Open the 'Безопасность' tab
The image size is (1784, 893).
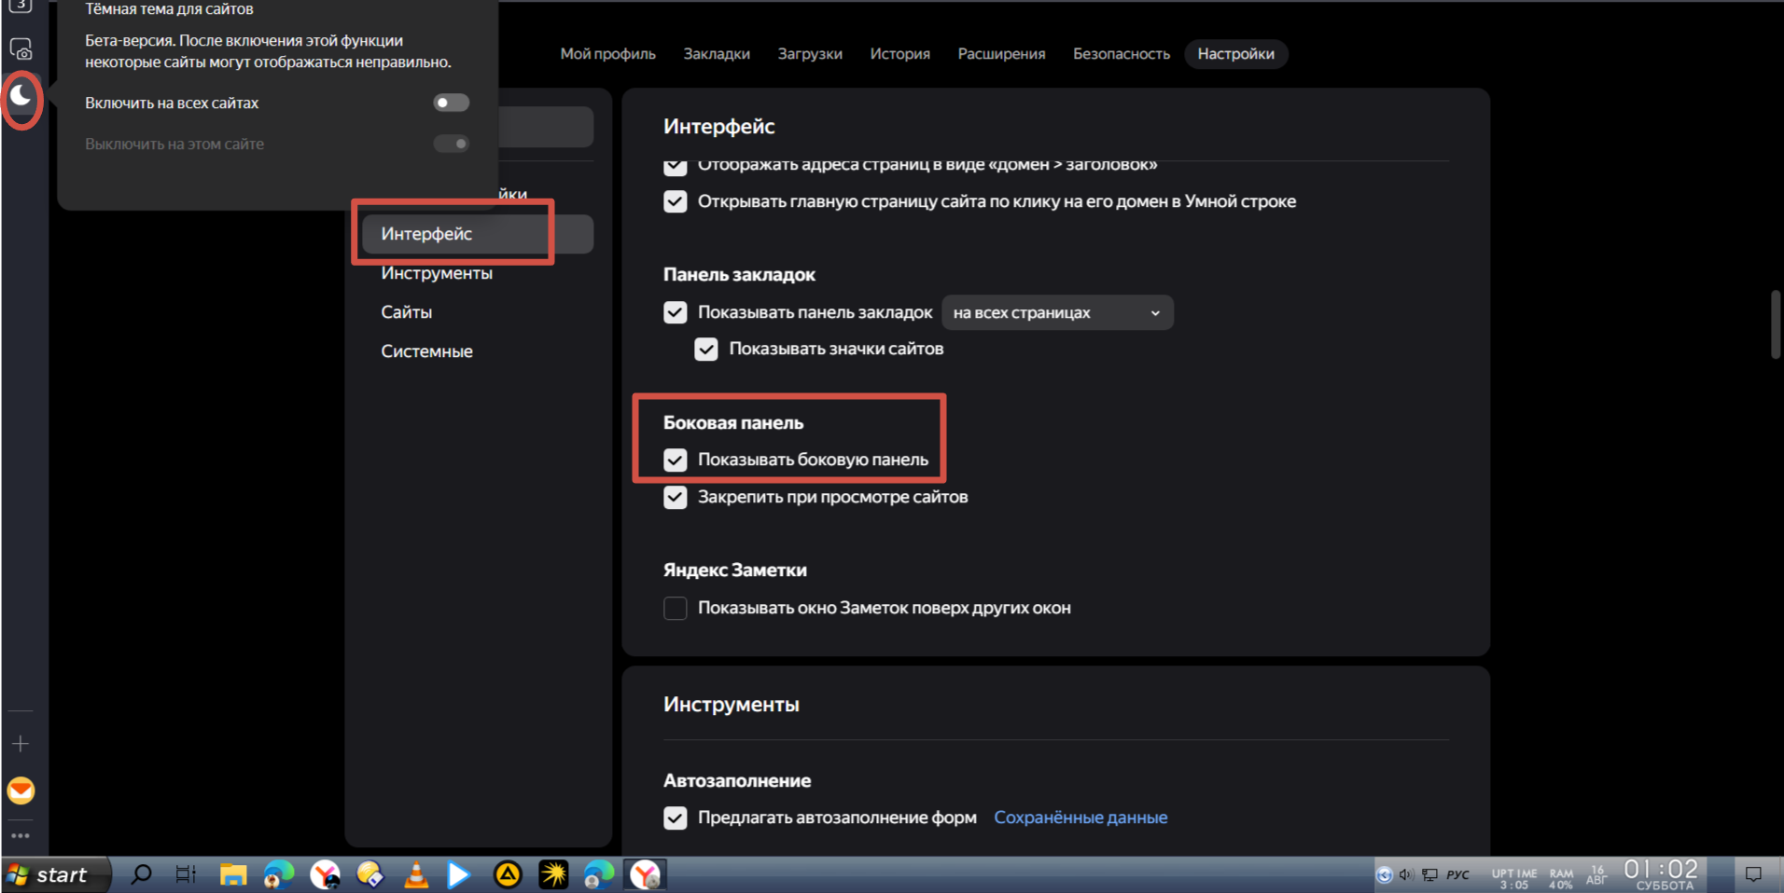tap(1121, 54)
